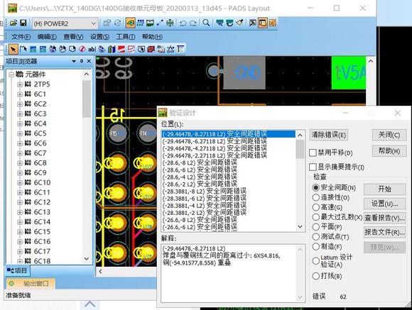The image size is (412, 310).
Task: Click the Undo arrow icon
Action: pyautogui.click(x=183, y=23)
